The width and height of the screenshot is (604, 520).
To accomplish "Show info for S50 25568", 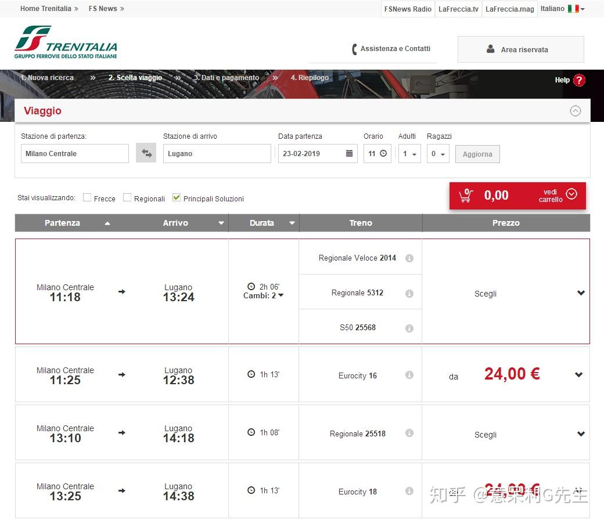I will pyautogui.click(x=409, y=328).
